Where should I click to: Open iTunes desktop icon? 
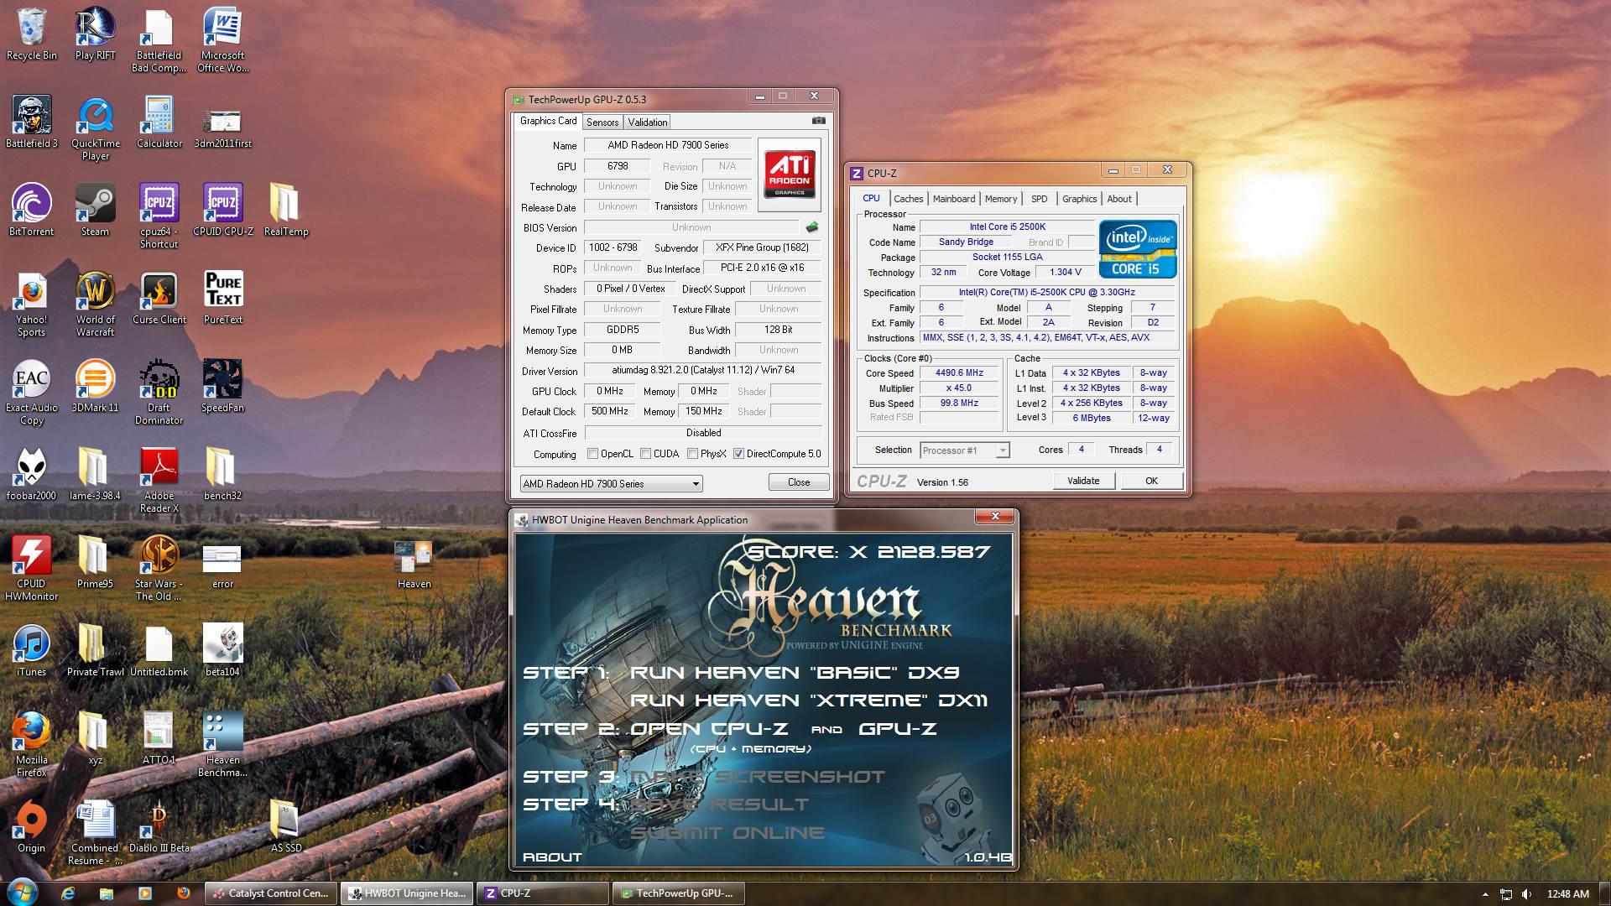click(32, 651)
